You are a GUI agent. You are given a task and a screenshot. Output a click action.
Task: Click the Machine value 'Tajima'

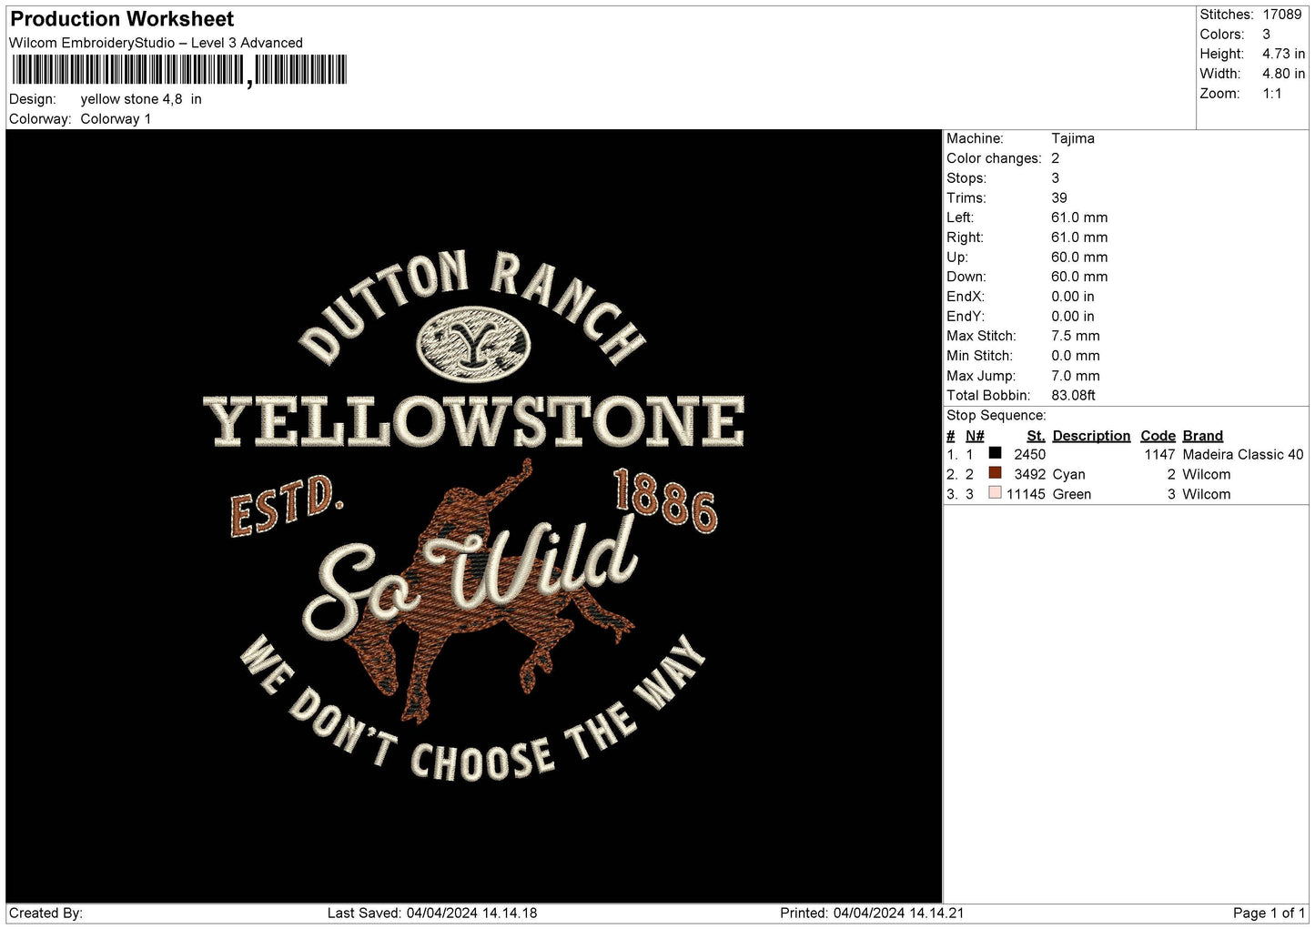1073,138
